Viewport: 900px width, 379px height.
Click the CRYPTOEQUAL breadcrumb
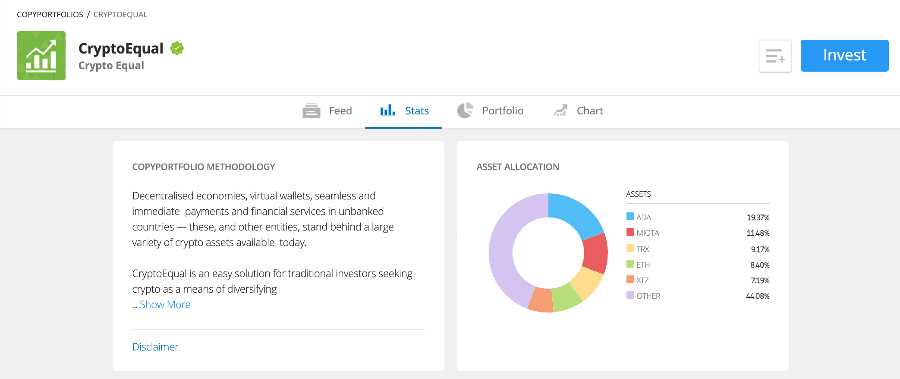120,15
